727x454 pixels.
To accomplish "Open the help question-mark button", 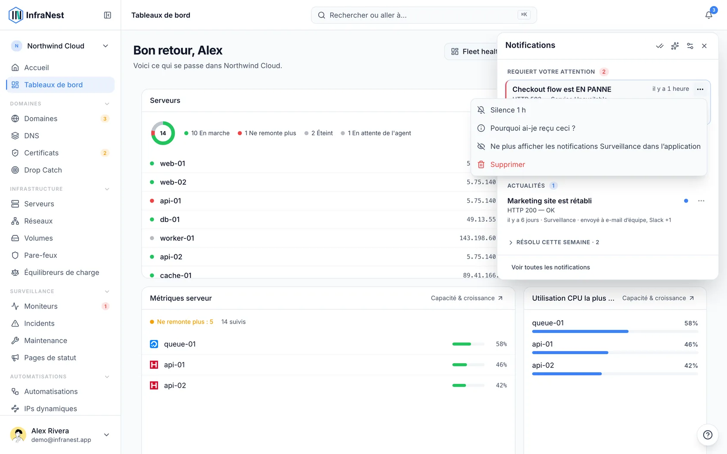I will pos(708,435).
